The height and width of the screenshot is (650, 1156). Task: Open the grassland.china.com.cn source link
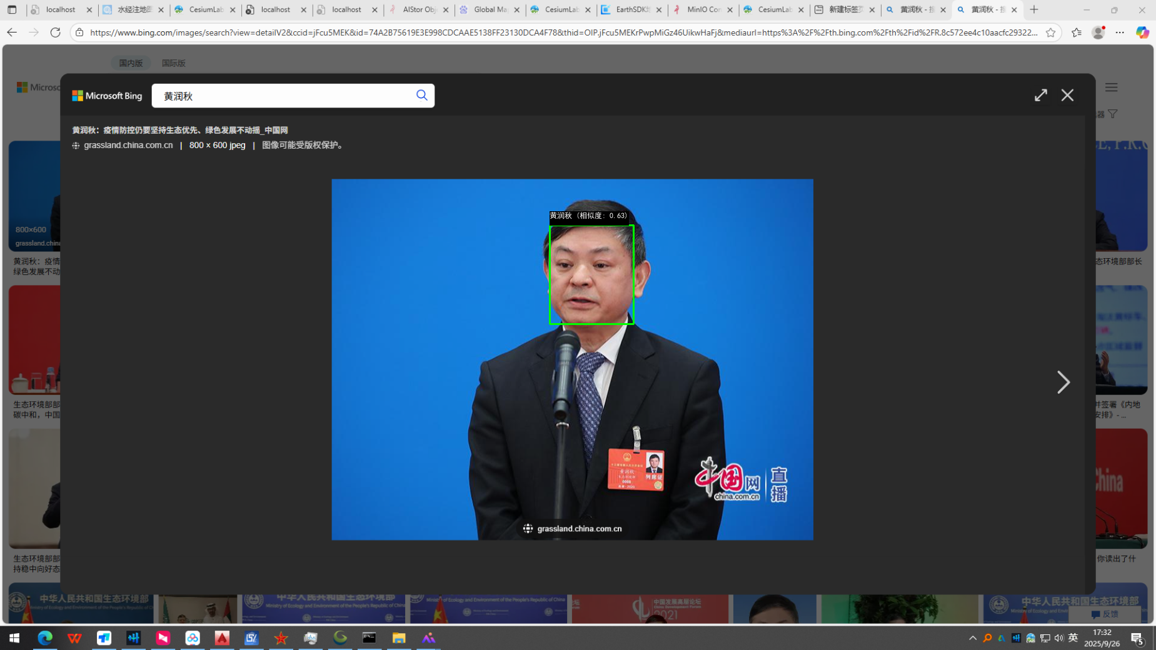click(x=128, y=145)
